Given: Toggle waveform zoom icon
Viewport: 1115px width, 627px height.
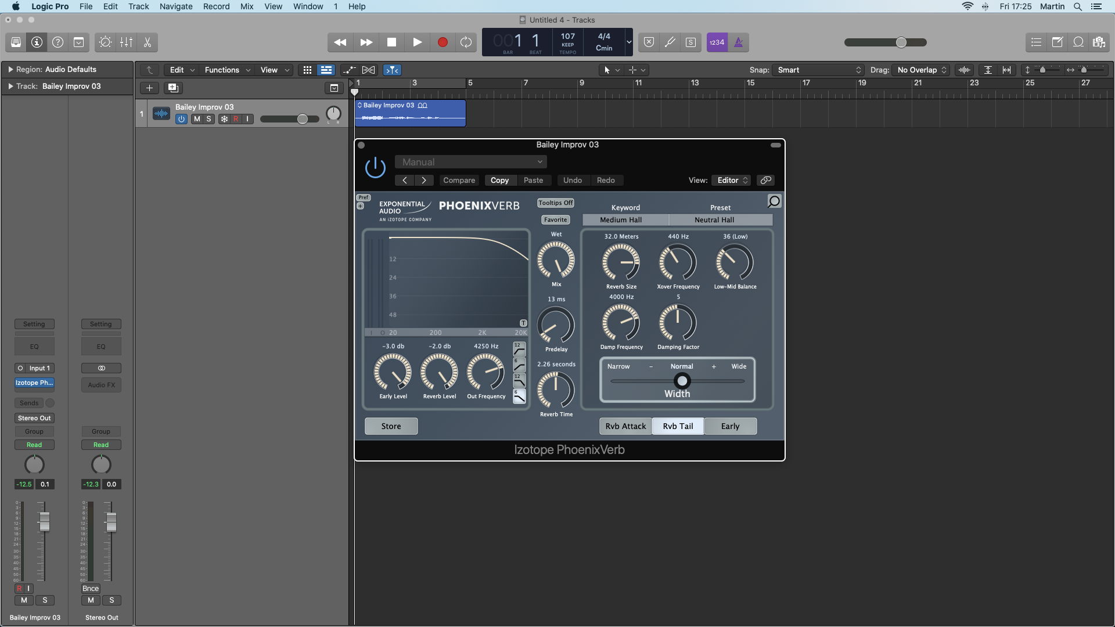Looking at the screenshot, I should click(x=965, y=70).
